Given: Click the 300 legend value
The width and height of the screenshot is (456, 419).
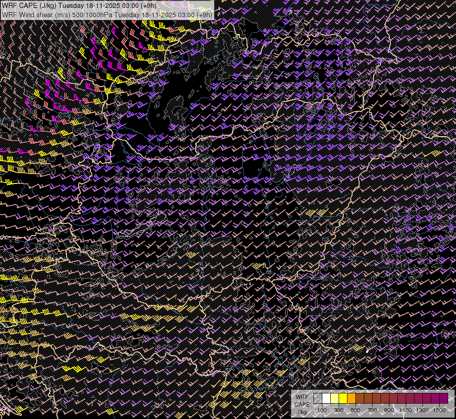Looking at the screenshot, I should click(339, 410).
